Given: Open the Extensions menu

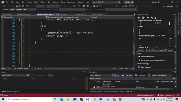Looking at the screenshot, I should pyautogui.click(x=71, y=2).
